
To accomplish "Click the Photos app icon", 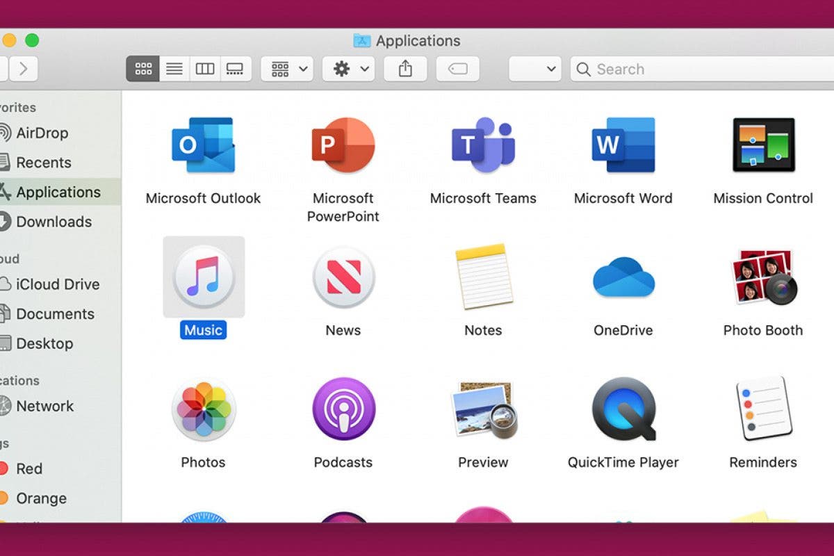I will 204,409.
